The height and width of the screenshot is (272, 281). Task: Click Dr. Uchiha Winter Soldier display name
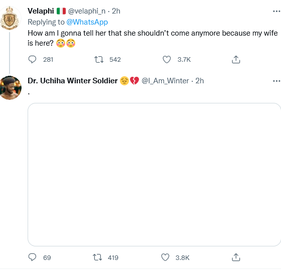73,81
